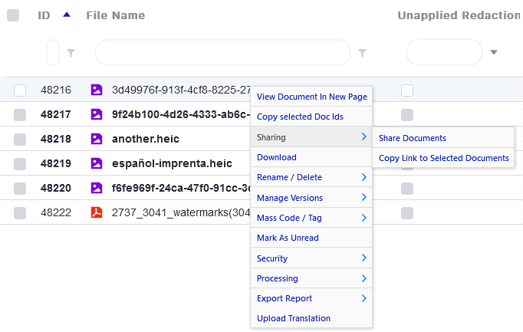Click the image icon beside another.heic
The height and width of the screenshot is (332, 523).
(97, 139)
